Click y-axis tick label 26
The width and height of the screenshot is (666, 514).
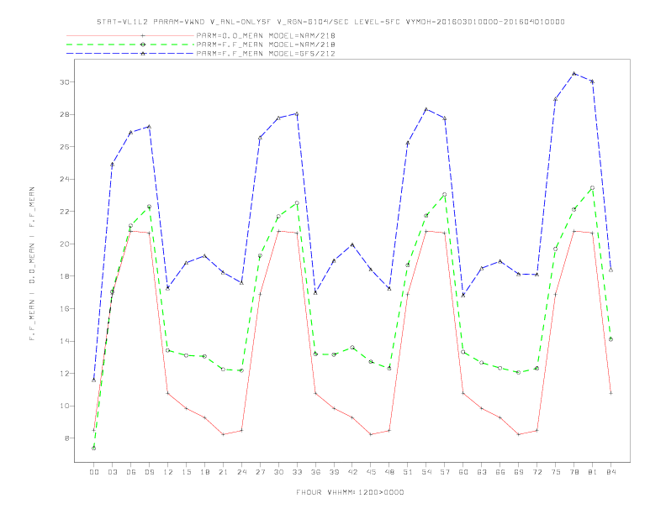pos(64,147)
